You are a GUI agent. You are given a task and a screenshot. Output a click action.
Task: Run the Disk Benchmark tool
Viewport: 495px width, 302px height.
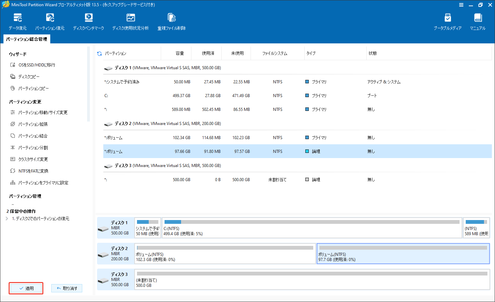pyautogui.click(x=88, y=21)
